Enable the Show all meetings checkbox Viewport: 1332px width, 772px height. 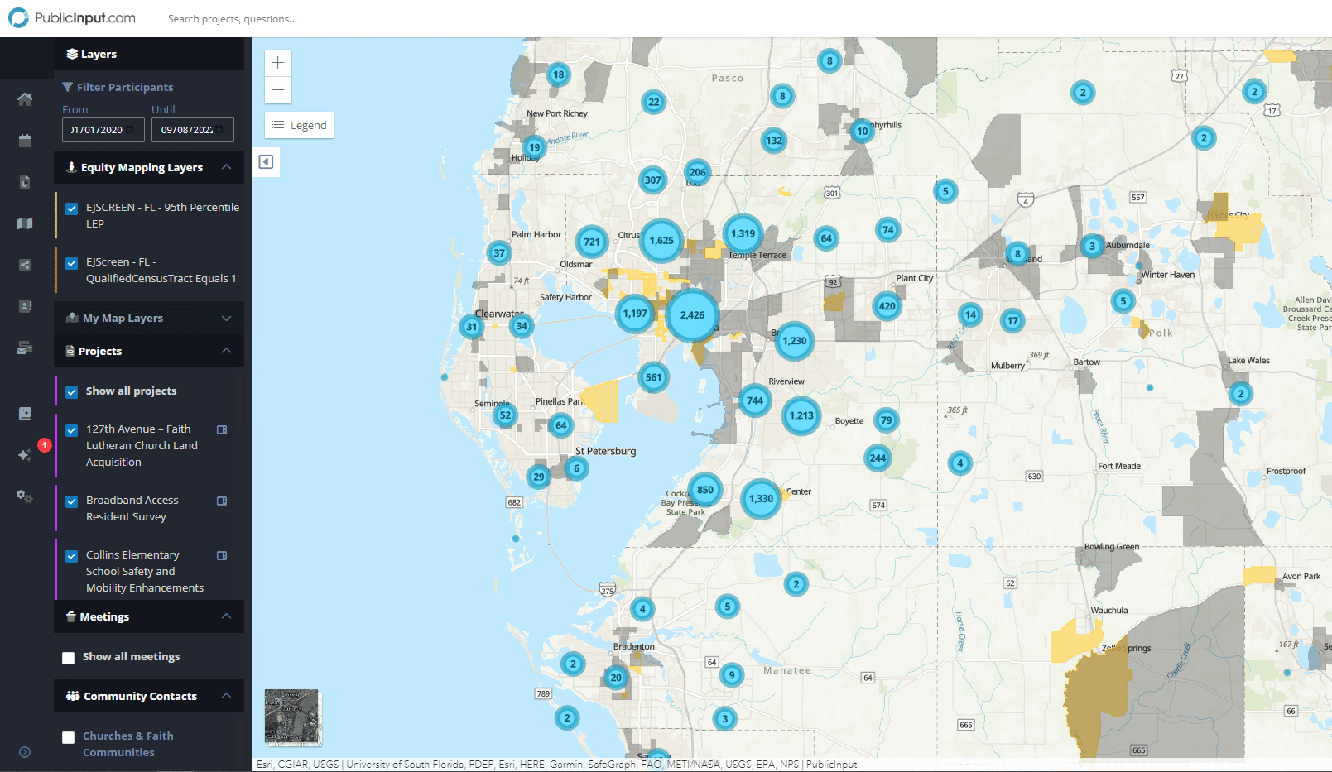coord(69,658)
